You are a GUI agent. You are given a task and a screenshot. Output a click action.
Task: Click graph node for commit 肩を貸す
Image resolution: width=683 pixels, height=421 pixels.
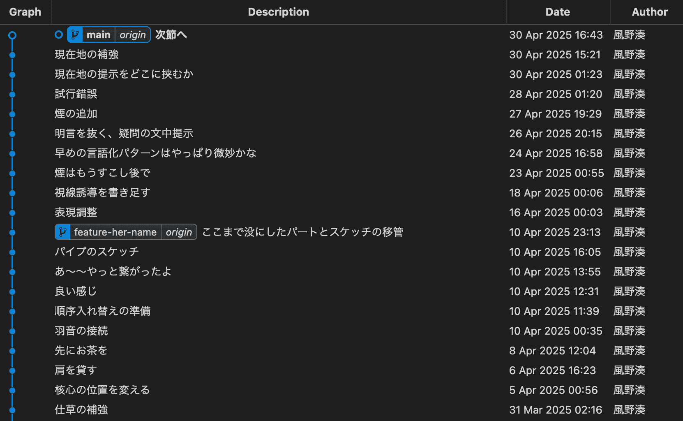click(x=12, y=371)
